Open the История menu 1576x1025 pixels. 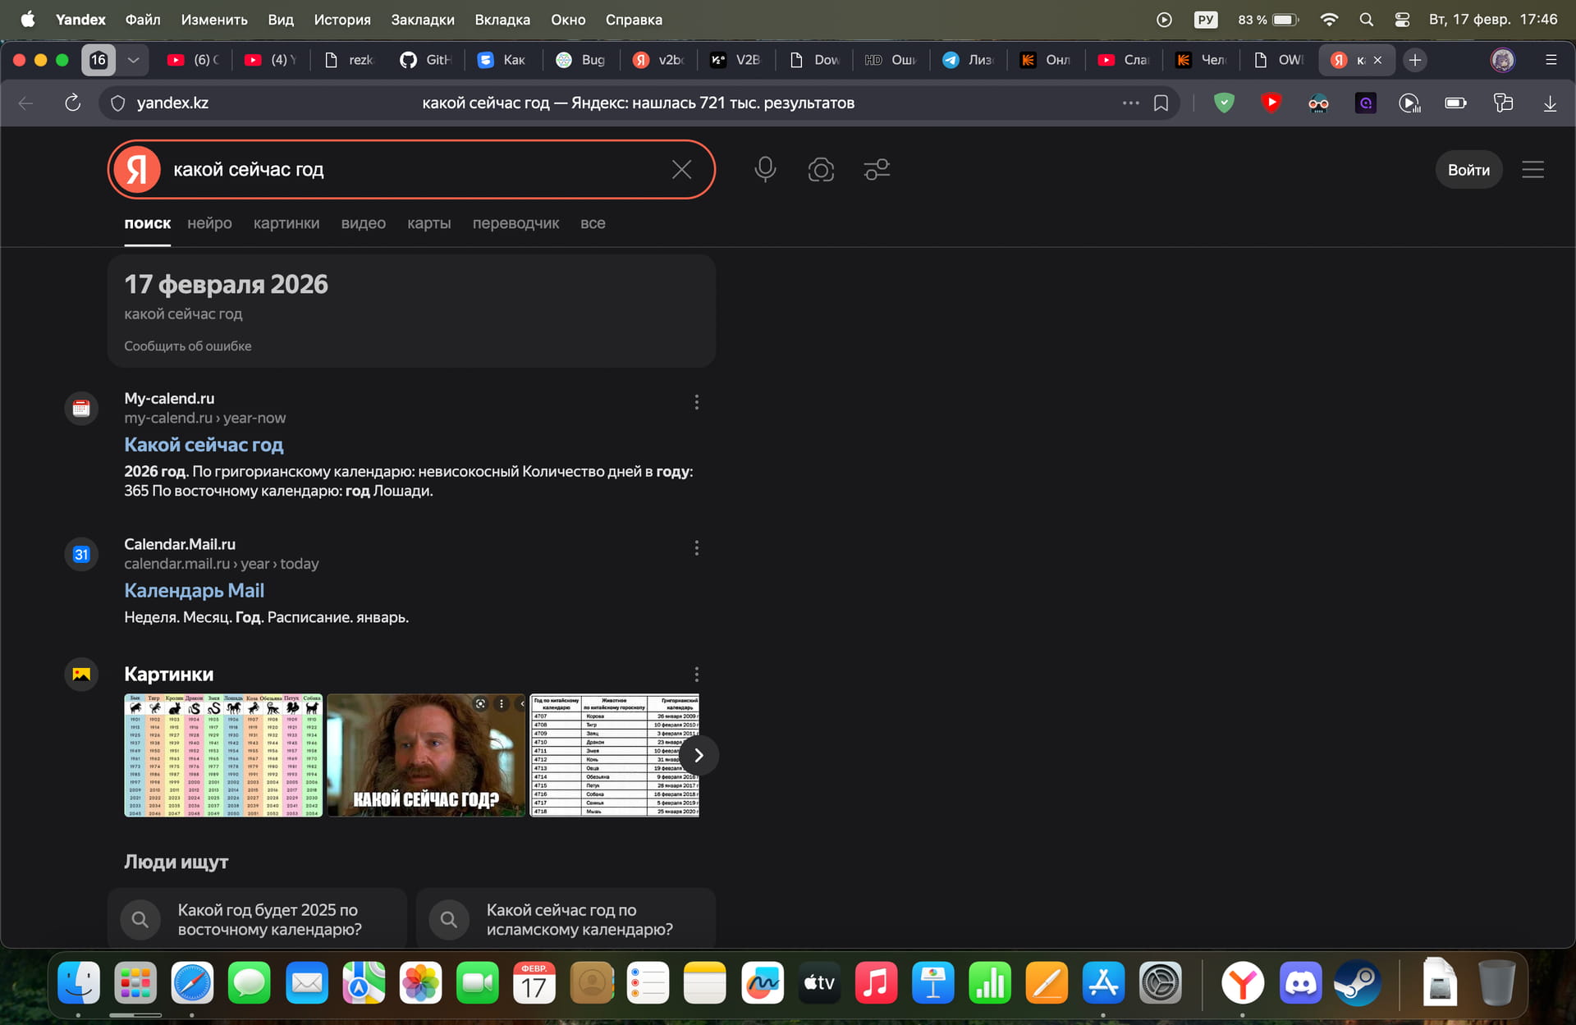point(341,20)
